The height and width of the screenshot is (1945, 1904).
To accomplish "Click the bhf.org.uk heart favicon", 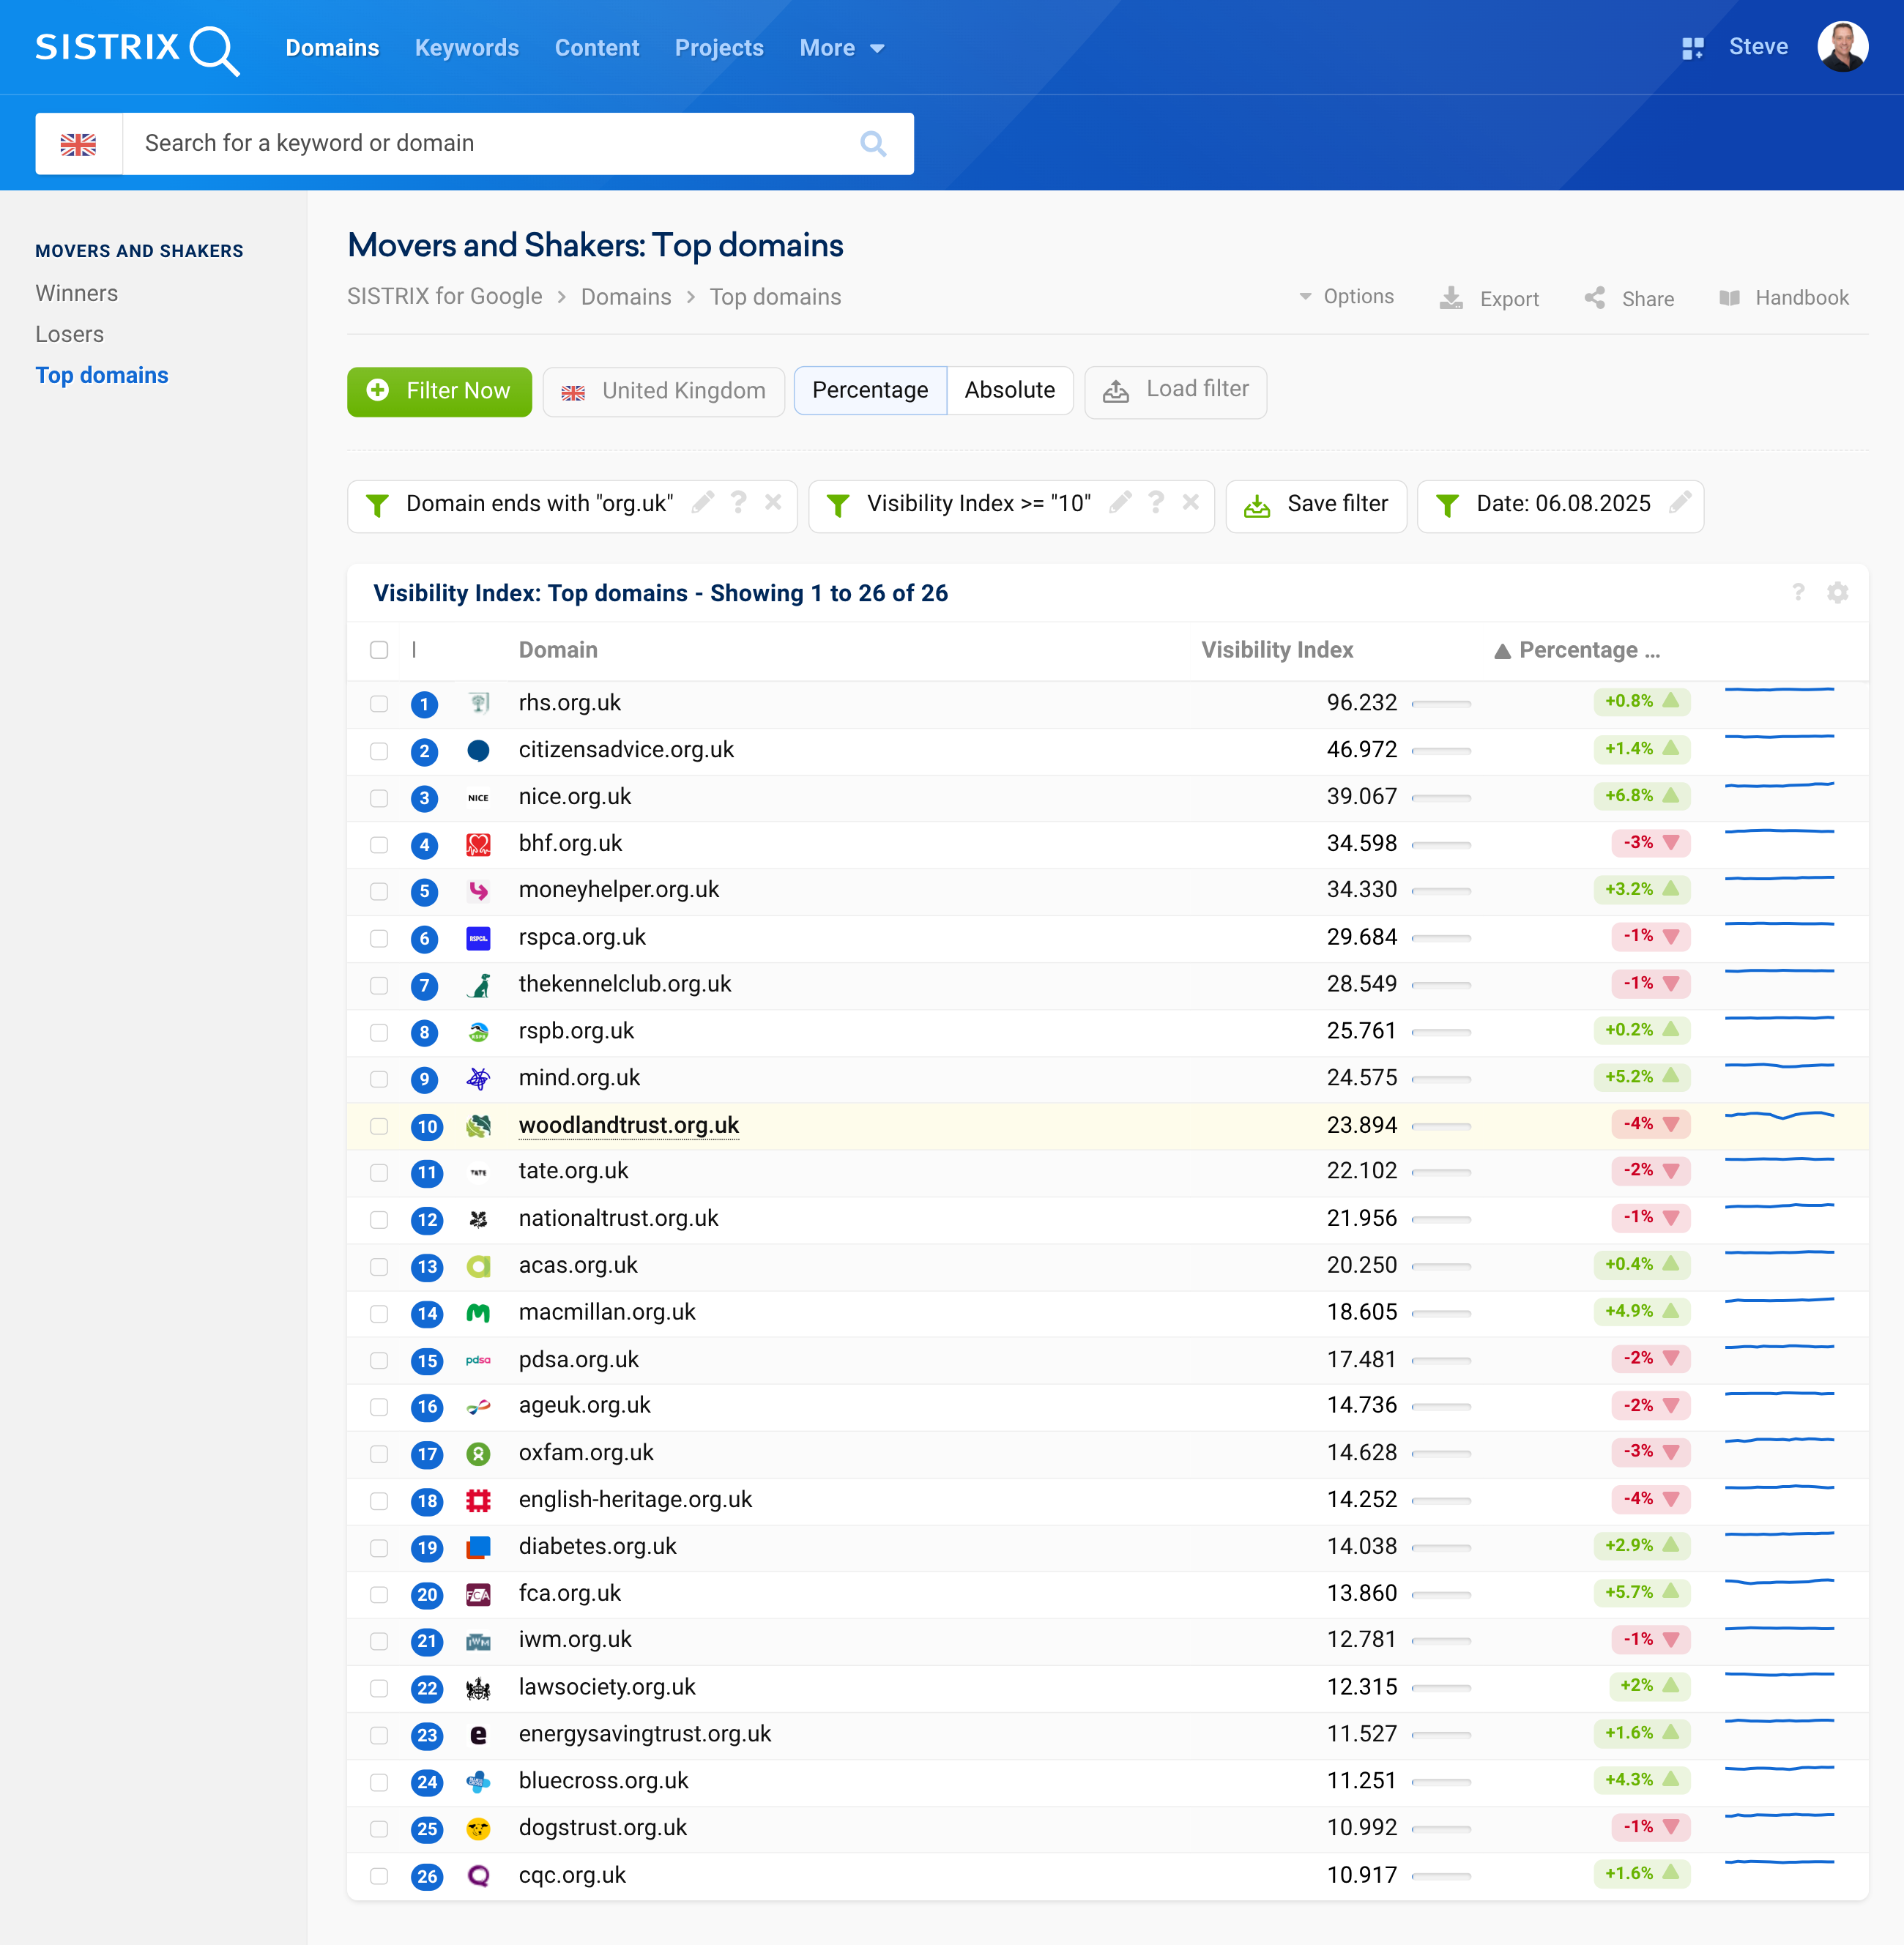I will pos(478,844).
